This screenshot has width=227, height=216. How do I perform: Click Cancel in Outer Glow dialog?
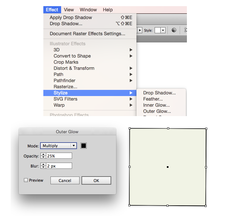pos(65,180)
